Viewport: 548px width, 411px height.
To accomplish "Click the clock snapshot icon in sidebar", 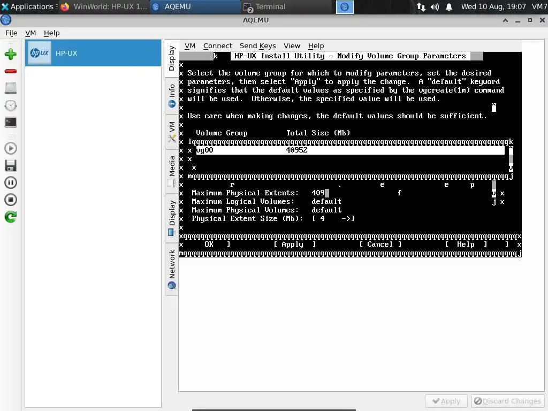I will [x=11, y=105].
